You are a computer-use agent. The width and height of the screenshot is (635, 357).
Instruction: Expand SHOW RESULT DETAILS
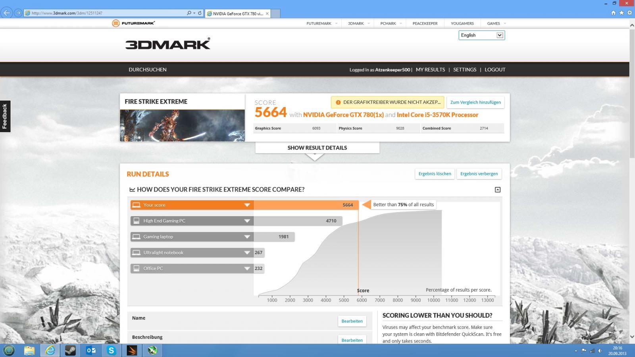pyautogui.click(x=317, y=148)
